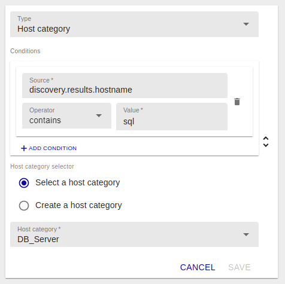The width and height of the screenshot is (285, 284).
Task: Open the Type Host category dropdown
Action: pos(134,24)
